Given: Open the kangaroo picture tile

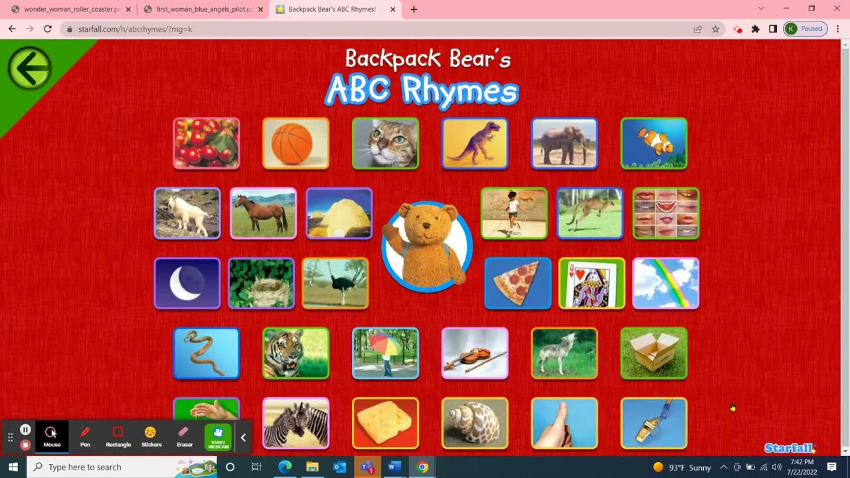Looking at the screenshot, I should click(x=590, y=213).
